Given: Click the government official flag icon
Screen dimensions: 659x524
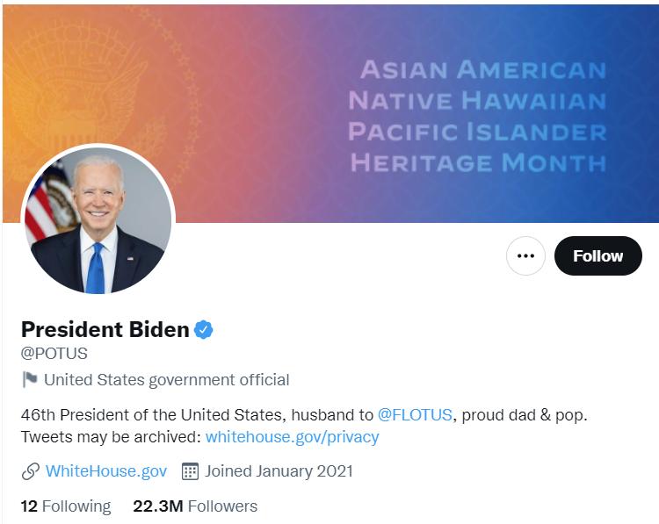Looking at the screenshot, I should 29,380.
